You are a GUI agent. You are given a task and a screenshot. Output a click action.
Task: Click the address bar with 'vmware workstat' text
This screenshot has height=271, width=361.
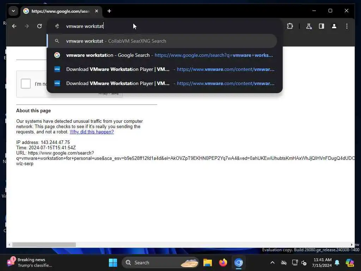click(x=165, y=26)
